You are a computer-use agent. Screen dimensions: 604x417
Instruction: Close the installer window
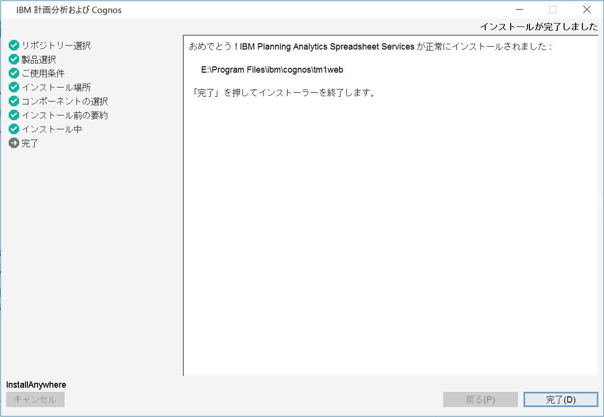pos(587,10)
